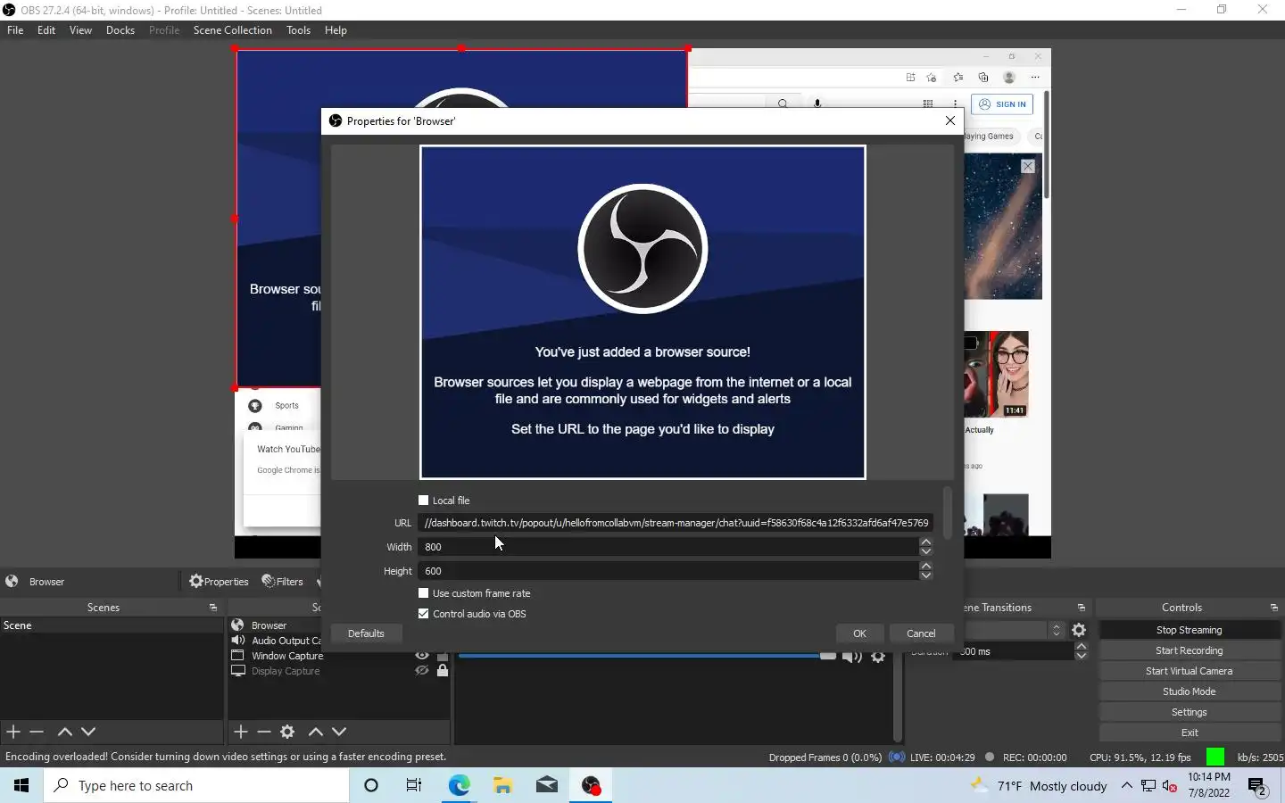Open transition properties gear in Scene Transitions
Image resolution: width=1285 pixels, height=803 pixels.
(x=1079, y=630)
